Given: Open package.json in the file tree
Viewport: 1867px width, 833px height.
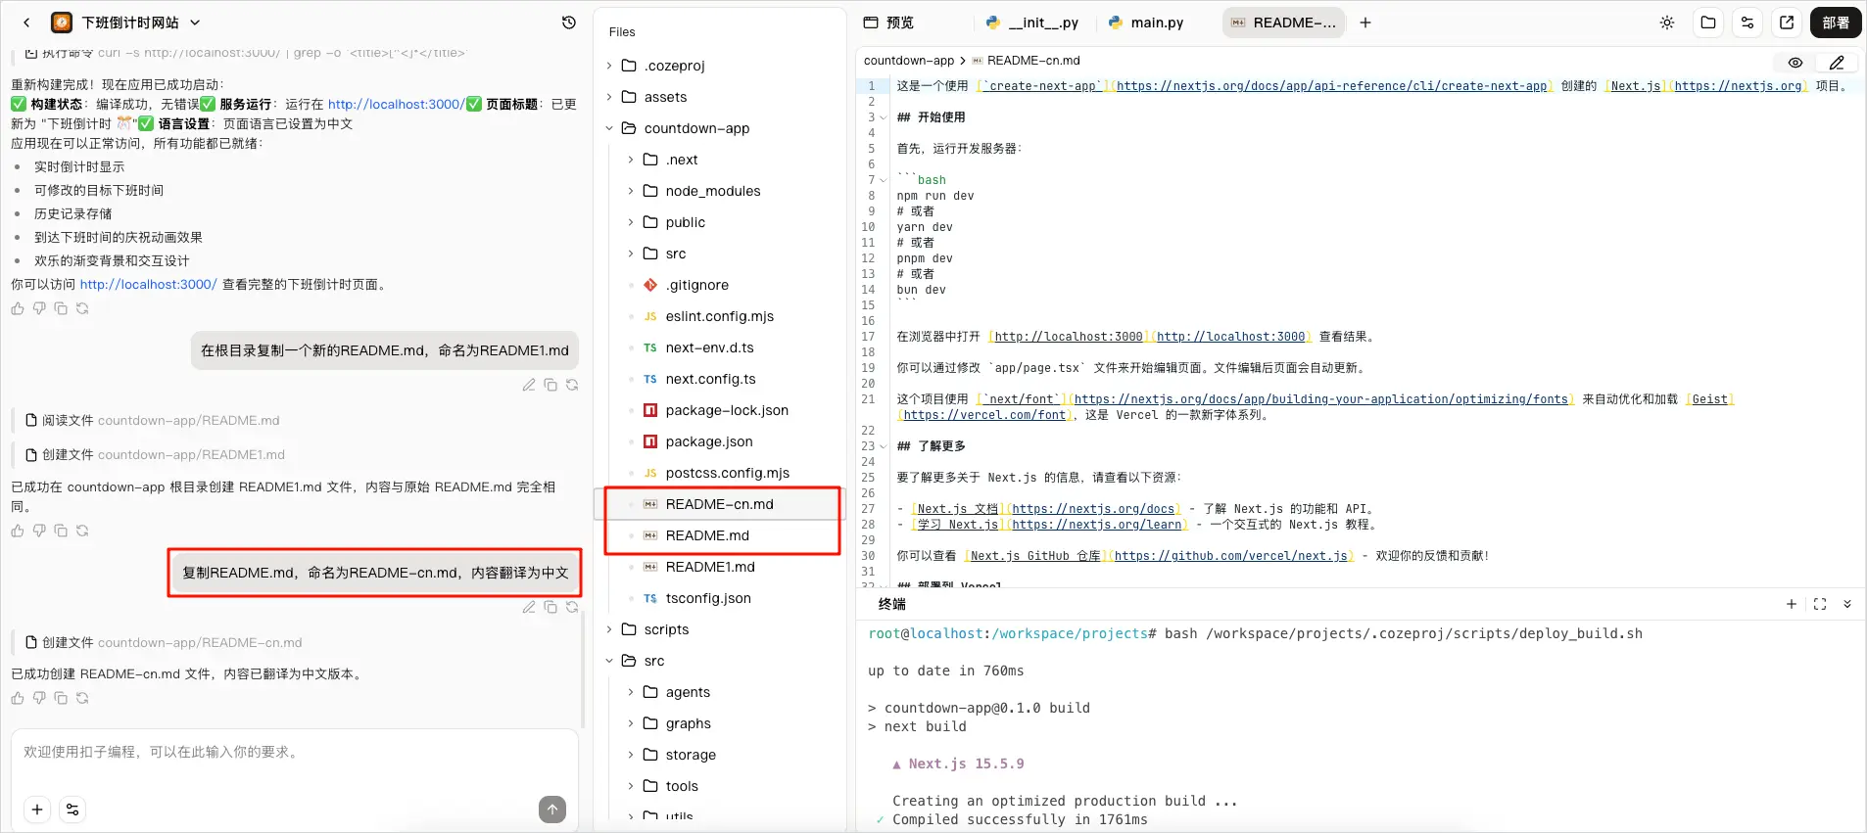Looking at the screenshot, I should 720,441.
